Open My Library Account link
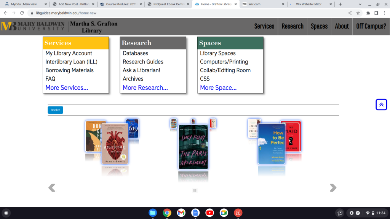Screen dimensions: 390x219 [69, 53]
